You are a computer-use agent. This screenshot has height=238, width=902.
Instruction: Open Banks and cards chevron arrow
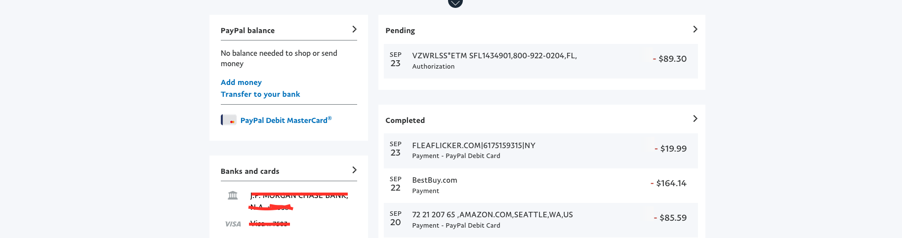point(354,170)
